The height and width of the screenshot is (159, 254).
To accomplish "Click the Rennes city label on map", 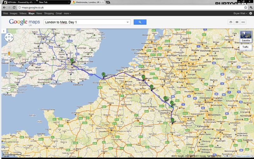I will [x=47, y=146].
